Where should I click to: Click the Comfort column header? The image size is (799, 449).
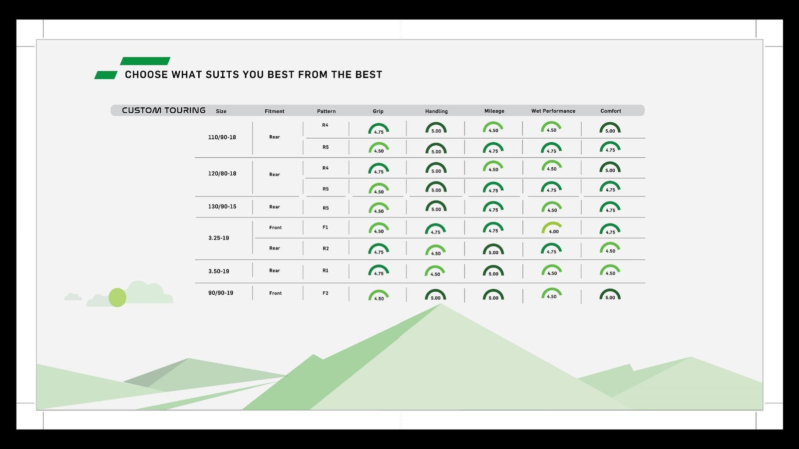pyautogui.click(x=610, y=111)
